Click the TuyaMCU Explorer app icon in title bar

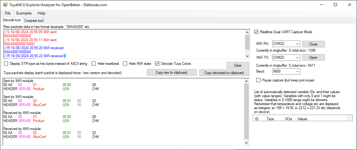point(5,5)
